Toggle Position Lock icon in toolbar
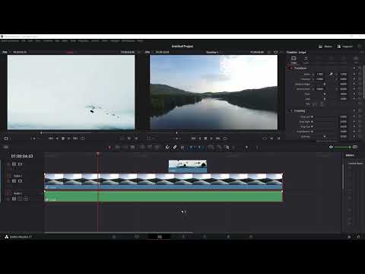365x274 pixels. 182,148
